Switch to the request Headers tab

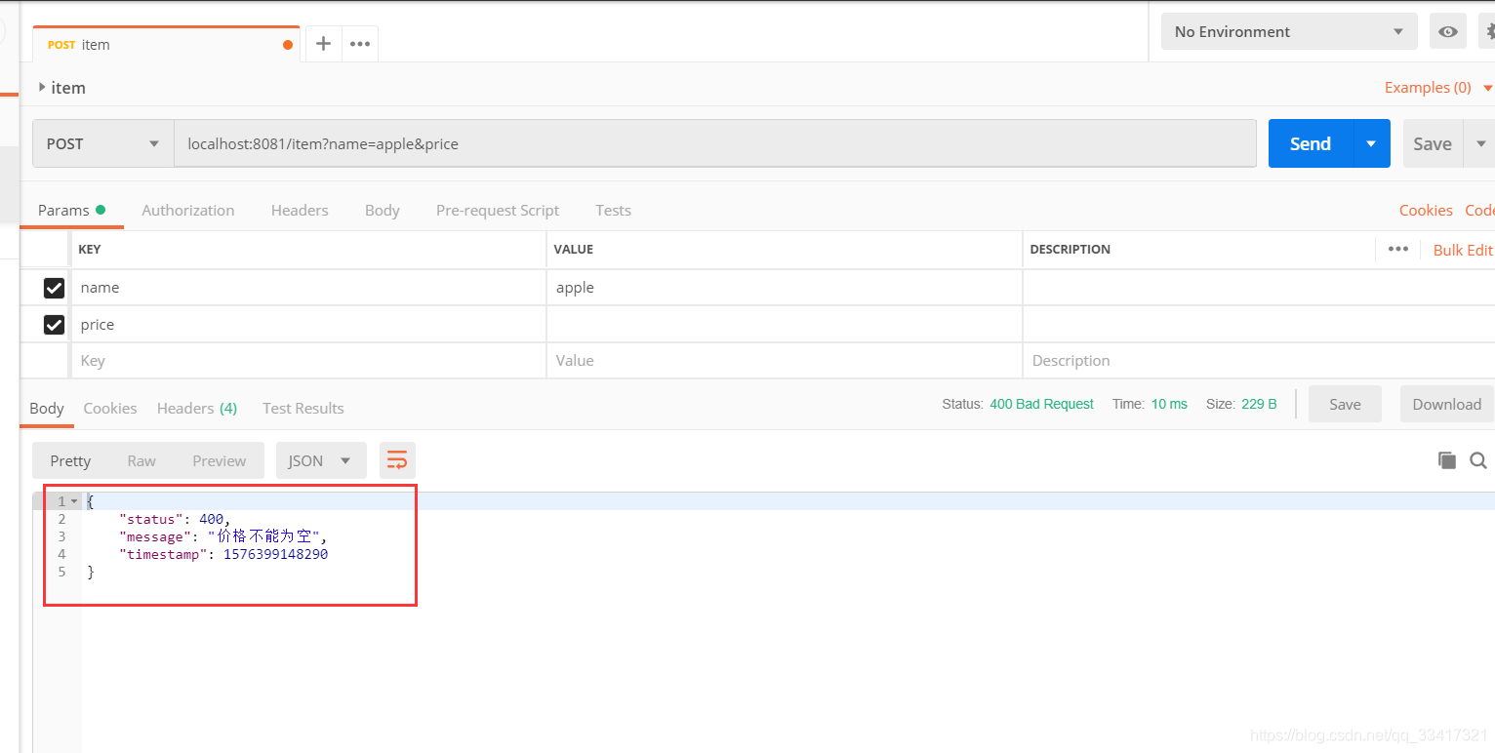(300, 210)
